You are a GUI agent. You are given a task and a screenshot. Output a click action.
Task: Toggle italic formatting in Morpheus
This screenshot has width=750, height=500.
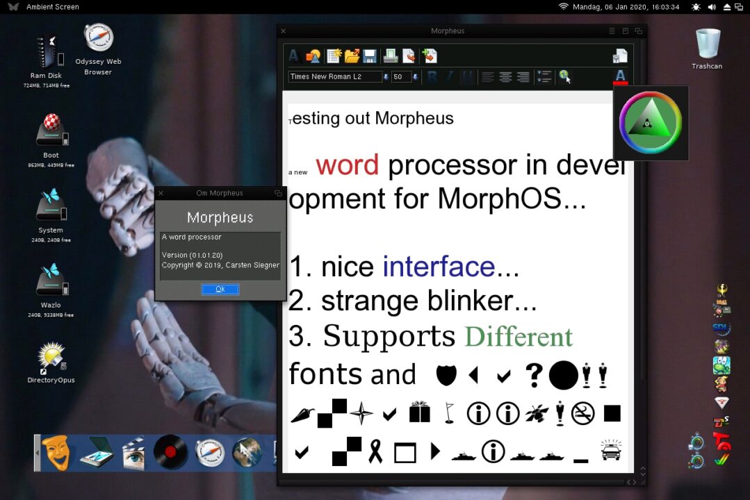click(449, 77)
